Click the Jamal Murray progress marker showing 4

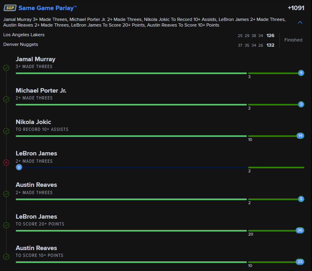pos(301,73)
